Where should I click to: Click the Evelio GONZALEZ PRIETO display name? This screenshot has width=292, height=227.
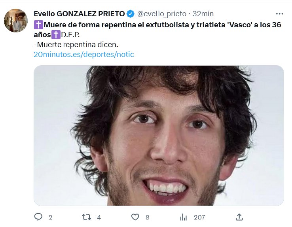pos(80,14)
